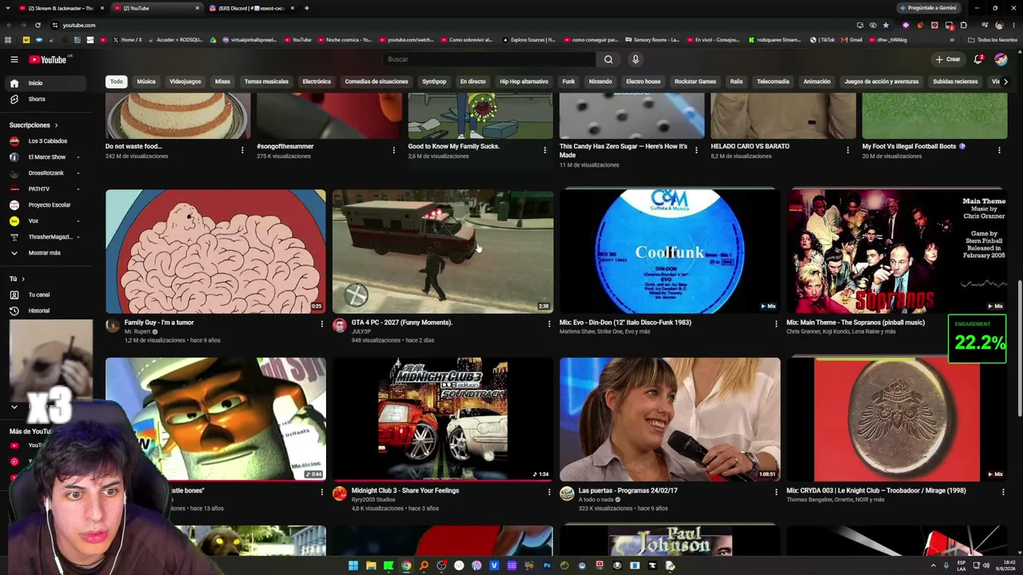Click the Gmail bookmark

click(x=851, y=40)
